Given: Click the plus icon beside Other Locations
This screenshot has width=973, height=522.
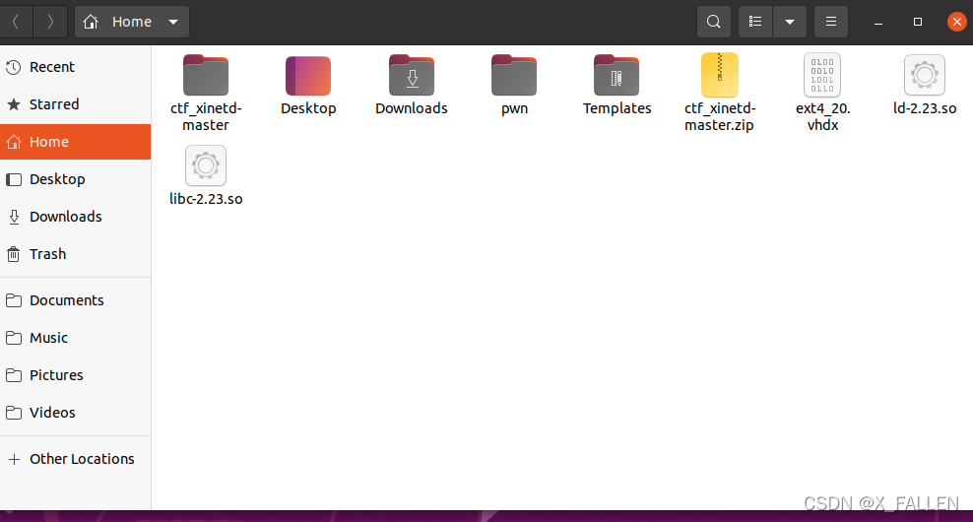Looking at the screenshot, I should [14, 459].
